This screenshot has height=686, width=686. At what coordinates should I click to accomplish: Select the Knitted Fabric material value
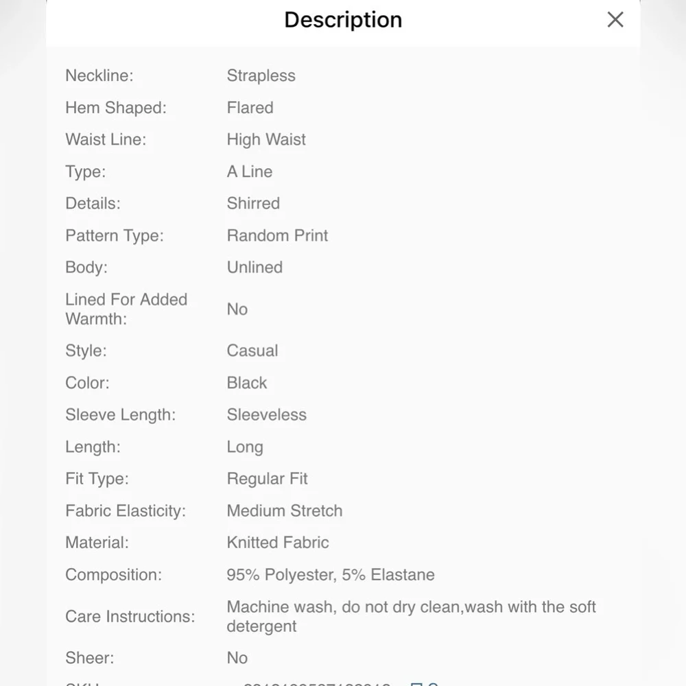click(277, 542)
